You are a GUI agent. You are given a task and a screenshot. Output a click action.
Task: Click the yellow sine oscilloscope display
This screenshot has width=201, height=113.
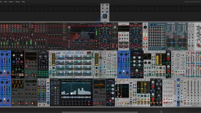pos(18,84)
